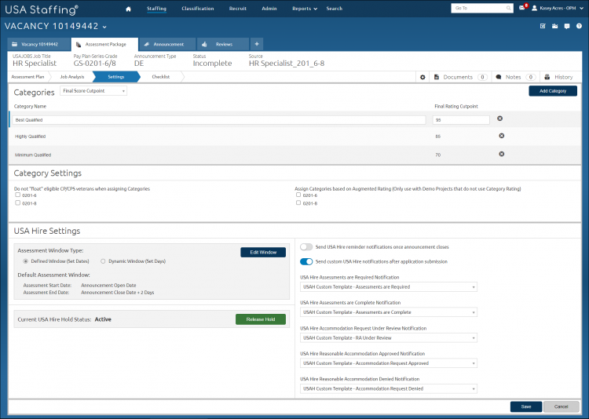Open the help question mark icon
This screenshot has height=419, width=589.
click(x=579, y=26)
